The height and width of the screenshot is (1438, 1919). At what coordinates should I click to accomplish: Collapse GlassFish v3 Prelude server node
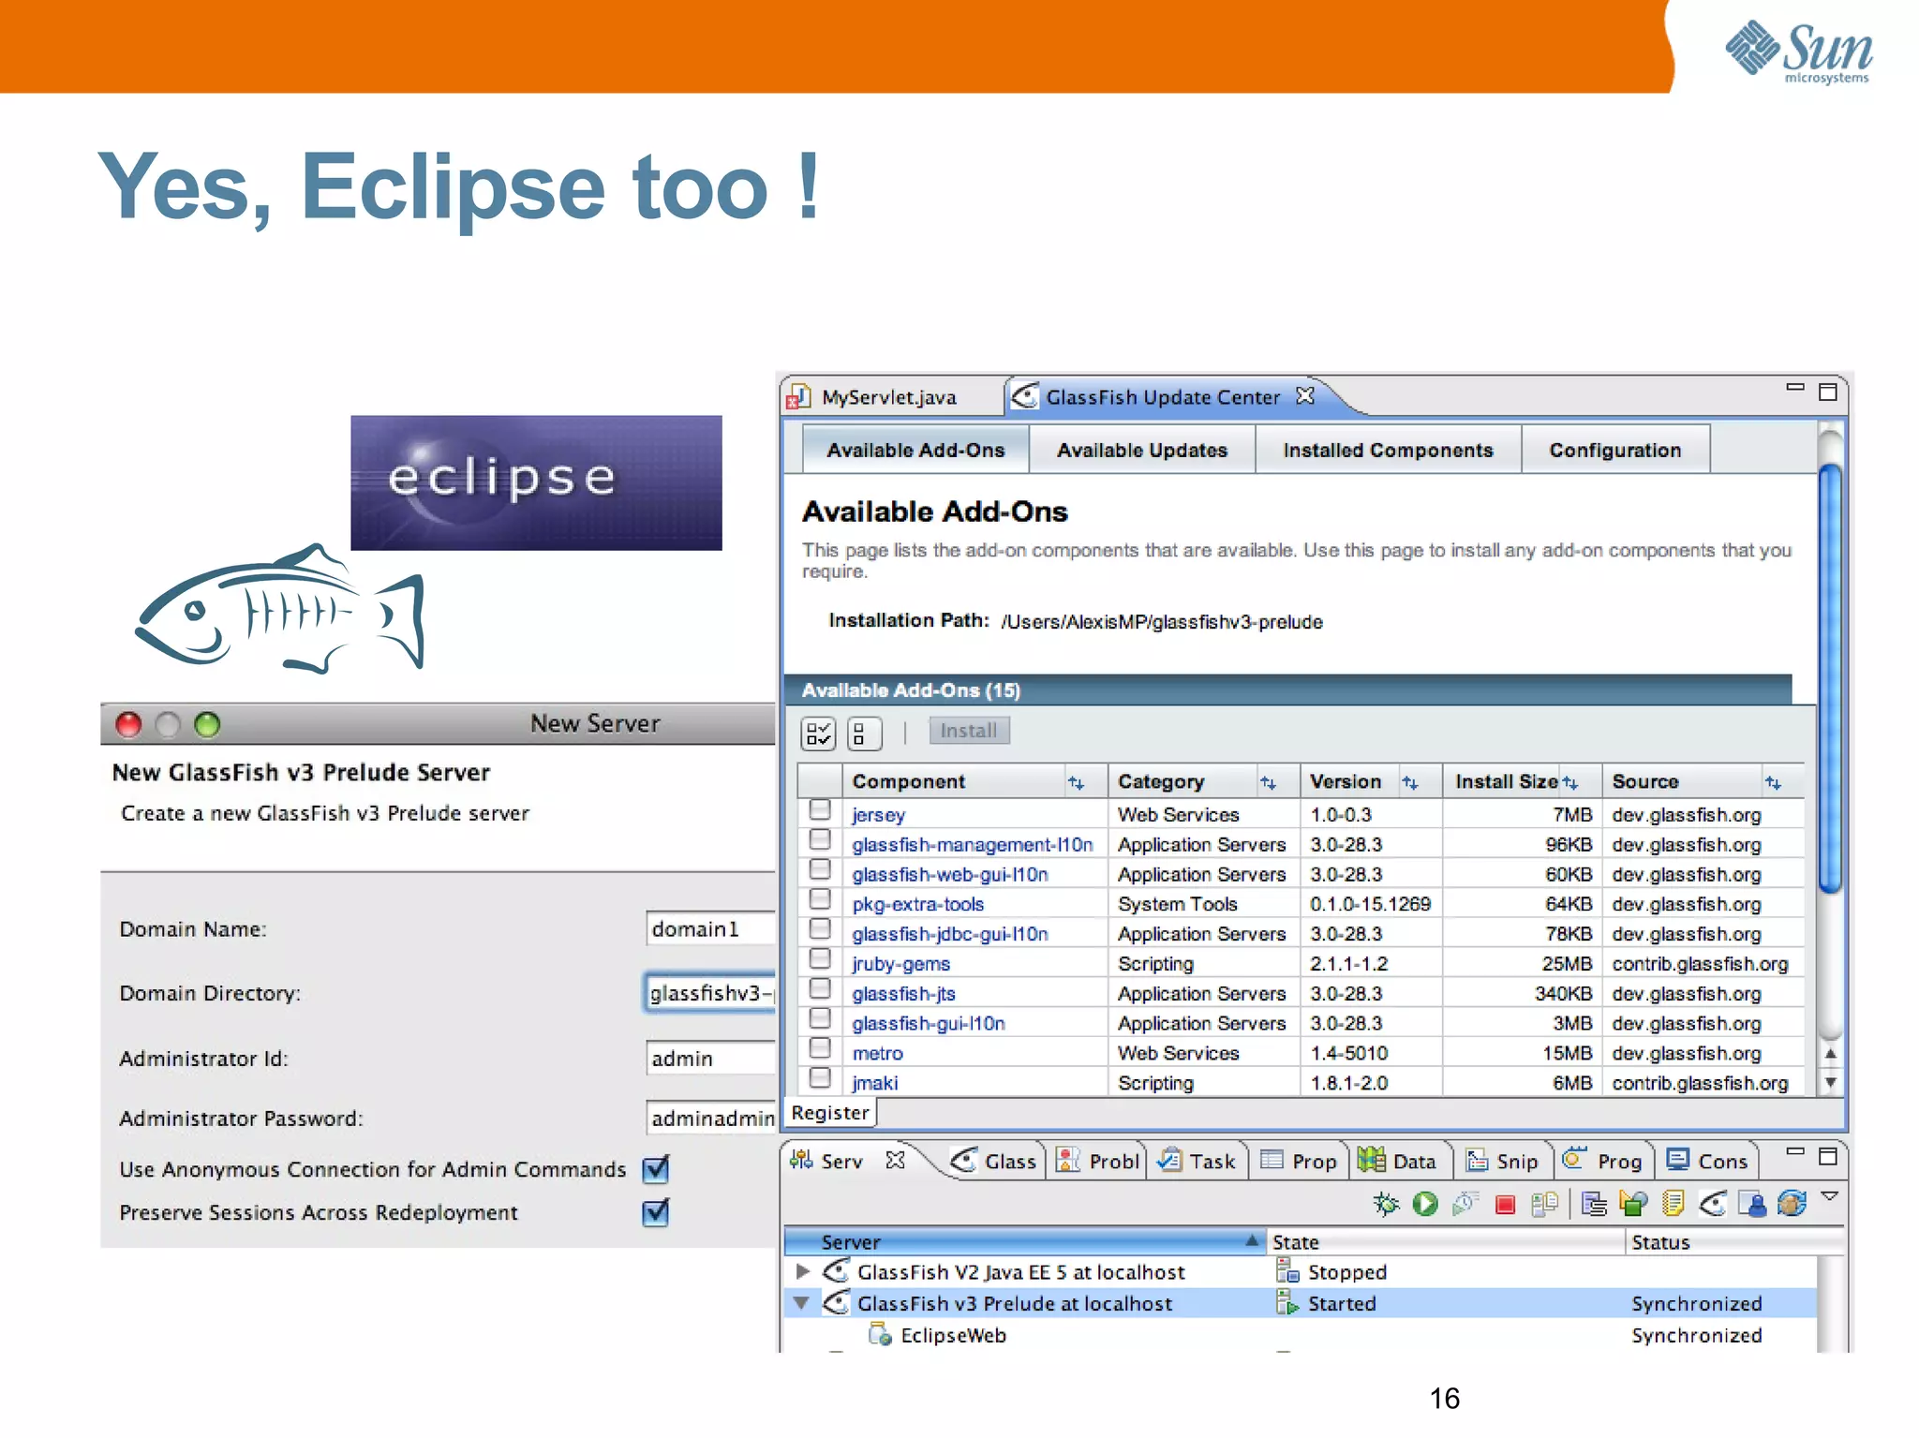pyautogui.click(x=801, y=1303)
